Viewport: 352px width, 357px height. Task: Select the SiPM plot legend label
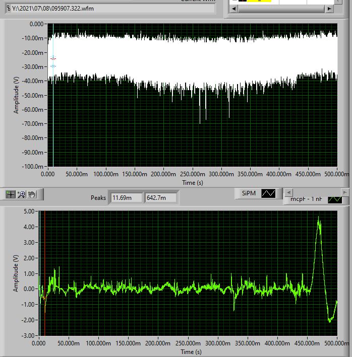[249, 193]
